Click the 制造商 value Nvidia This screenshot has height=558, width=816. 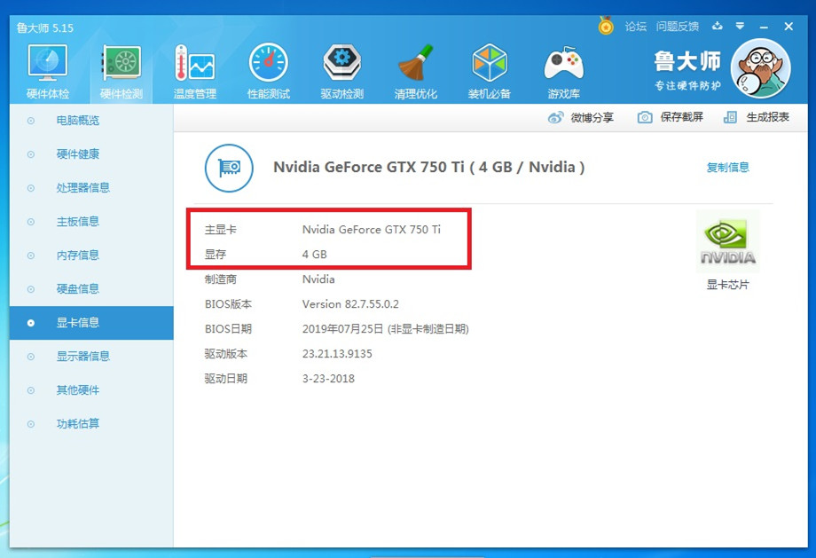pos(318,279)
